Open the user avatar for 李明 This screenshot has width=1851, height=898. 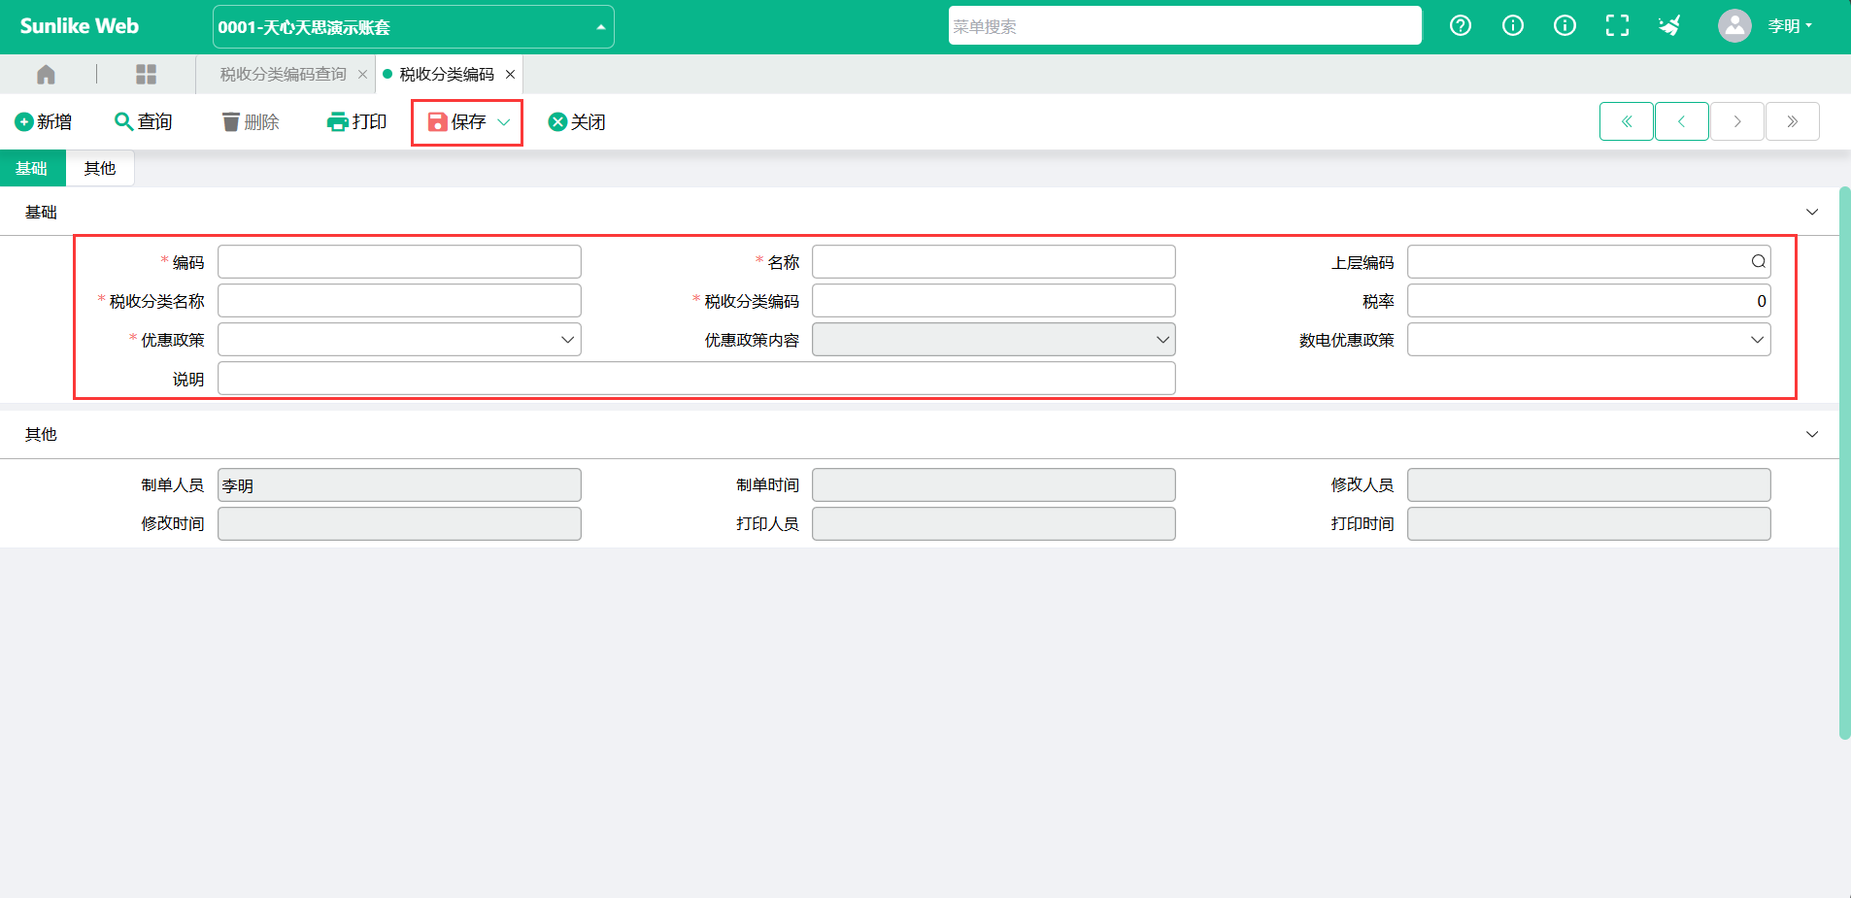[1734, 26]
